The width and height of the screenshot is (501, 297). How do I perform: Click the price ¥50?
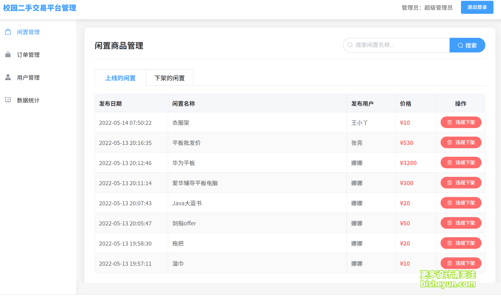405,223
